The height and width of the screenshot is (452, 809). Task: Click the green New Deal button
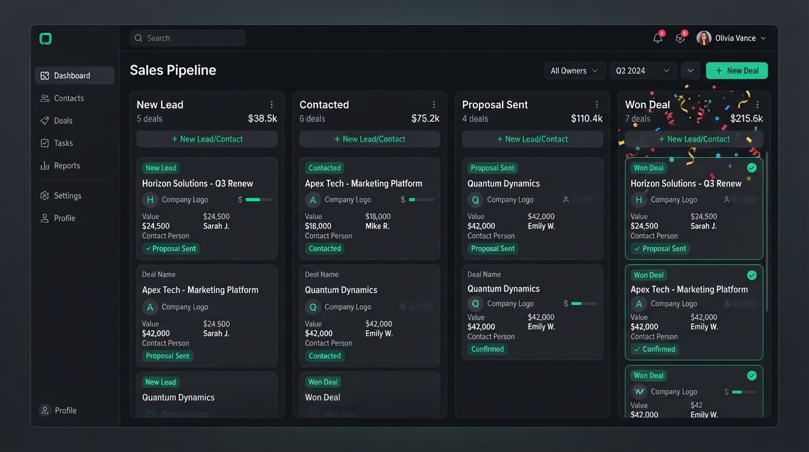pyautogui.click(x=737, y=71)
